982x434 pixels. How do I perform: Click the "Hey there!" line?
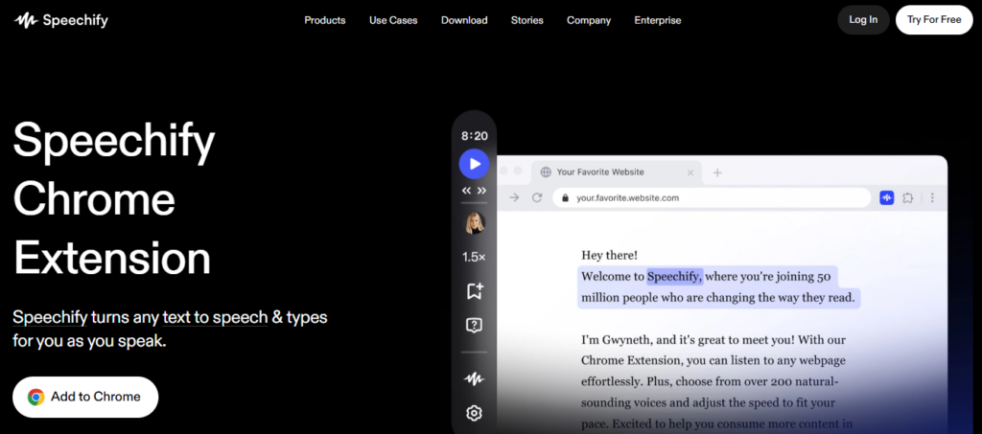pyautogui.click(x=609, y=255)
